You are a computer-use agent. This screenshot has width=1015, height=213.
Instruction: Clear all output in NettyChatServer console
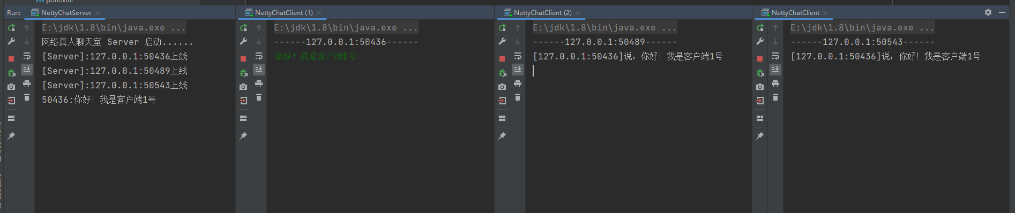coord(27,97)
